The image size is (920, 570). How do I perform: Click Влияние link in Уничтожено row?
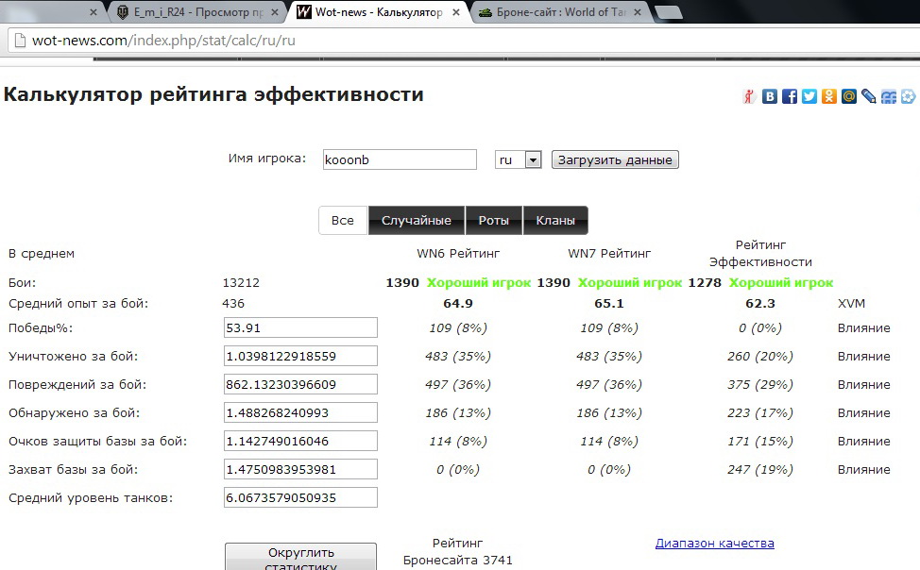click(863, 356)
